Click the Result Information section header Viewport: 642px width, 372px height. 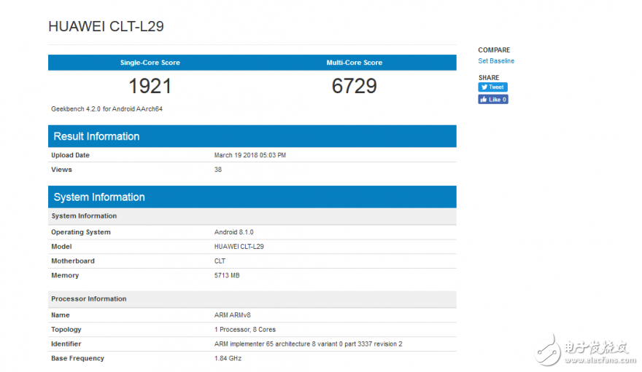(x=96, y=136)
